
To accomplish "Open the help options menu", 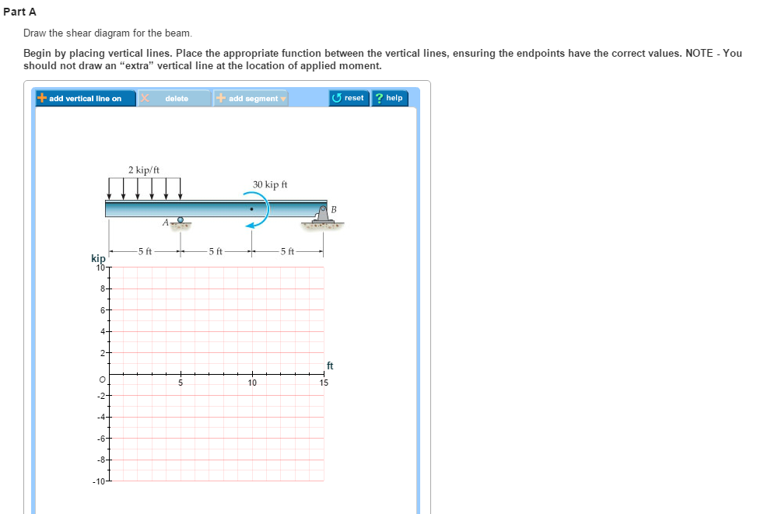I will [389, 98].
